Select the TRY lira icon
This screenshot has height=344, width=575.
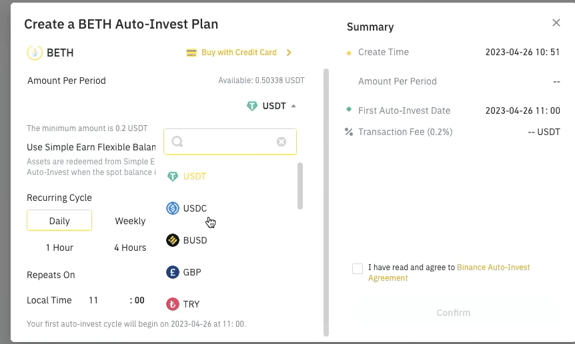click(x=173, y=304)
